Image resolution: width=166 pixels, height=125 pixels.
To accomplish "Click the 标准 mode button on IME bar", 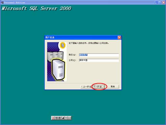I will click(58, 118).
